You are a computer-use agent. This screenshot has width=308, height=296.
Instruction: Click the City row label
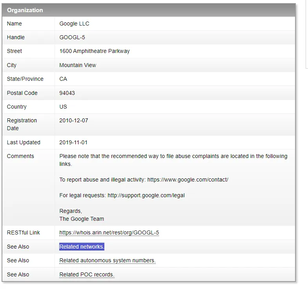tap(12, 65)
